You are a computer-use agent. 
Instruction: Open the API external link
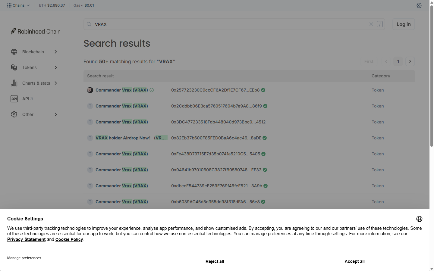(x=28, y=99)
